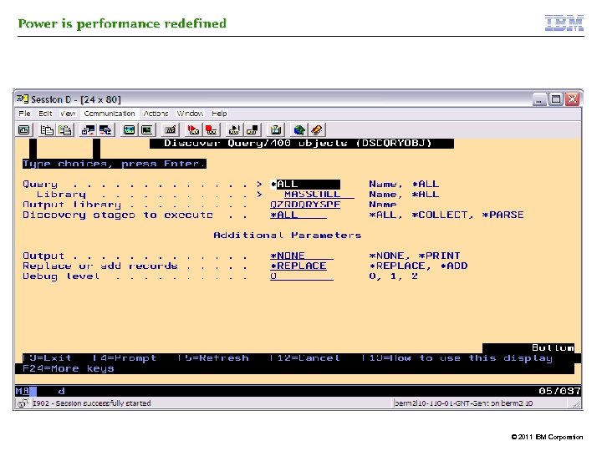Click the MA operator status indicator
The image size is (602, 451).
[x=23, y=391]
